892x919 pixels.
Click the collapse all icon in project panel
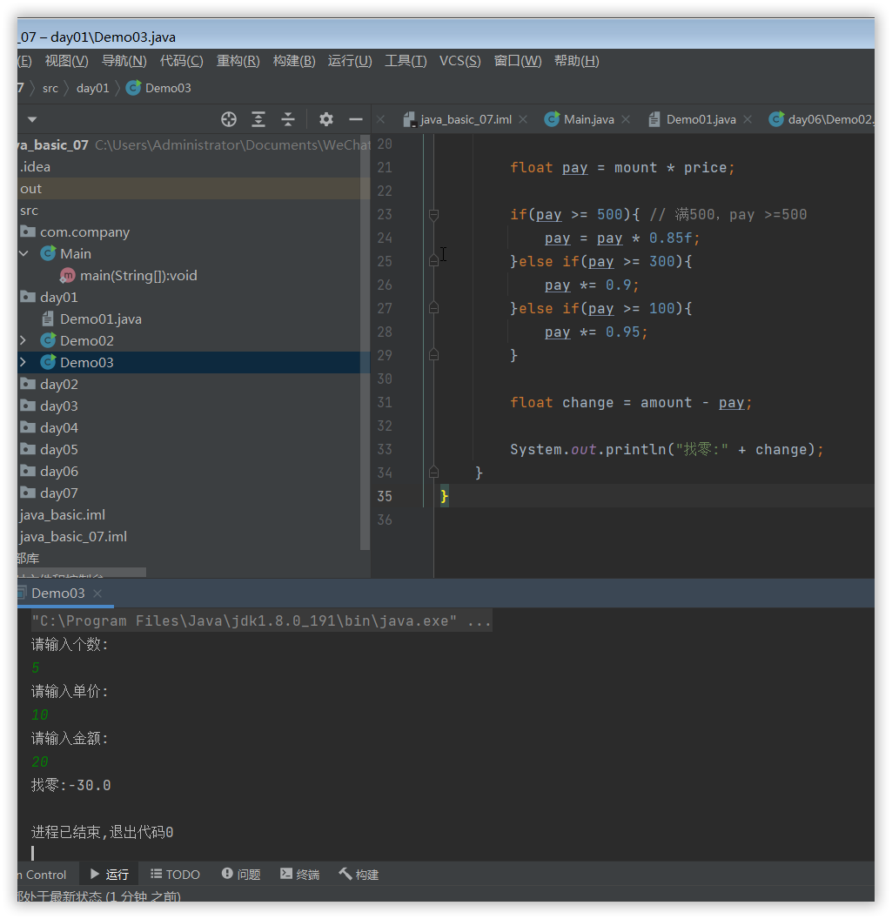point(288,119)
